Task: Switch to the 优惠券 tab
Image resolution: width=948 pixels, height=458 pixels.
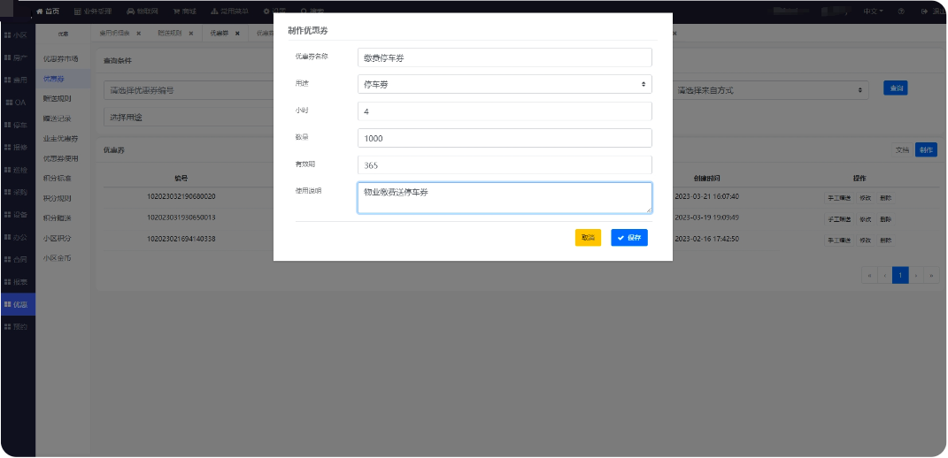Action: (x=219, y=34)
